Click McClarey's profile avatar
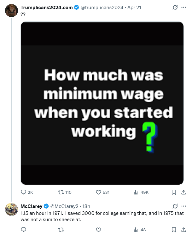This screenshot has height=240, width=192. tap(11, 209)
